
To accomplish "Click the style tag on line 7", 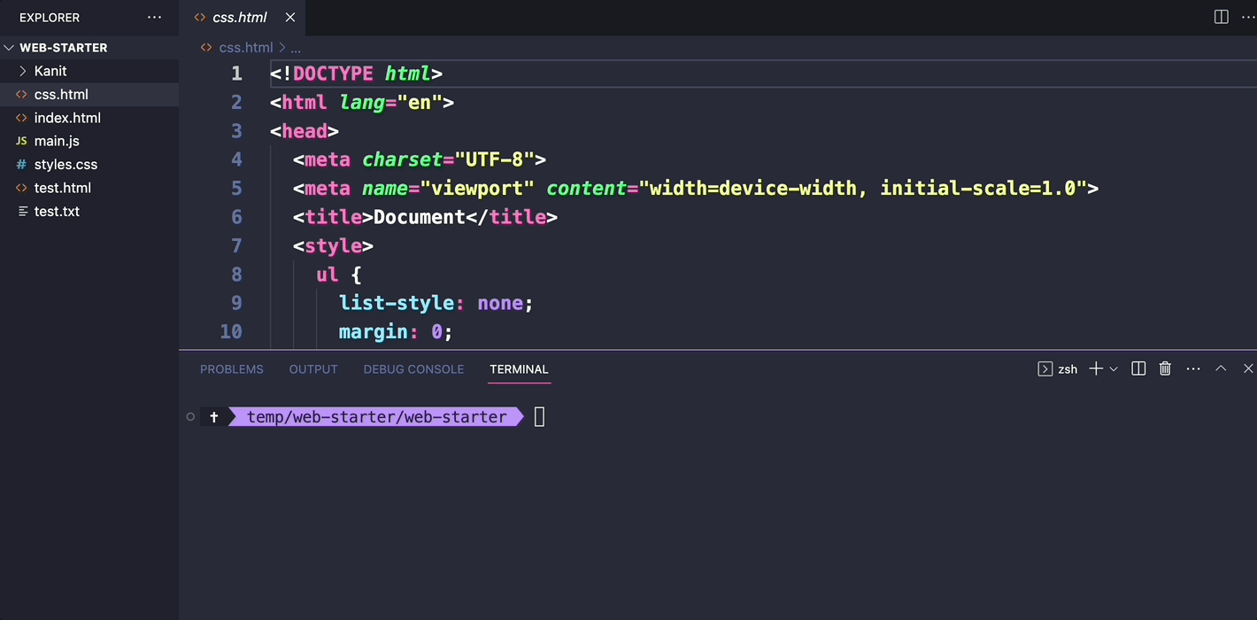I will [333, 245].
